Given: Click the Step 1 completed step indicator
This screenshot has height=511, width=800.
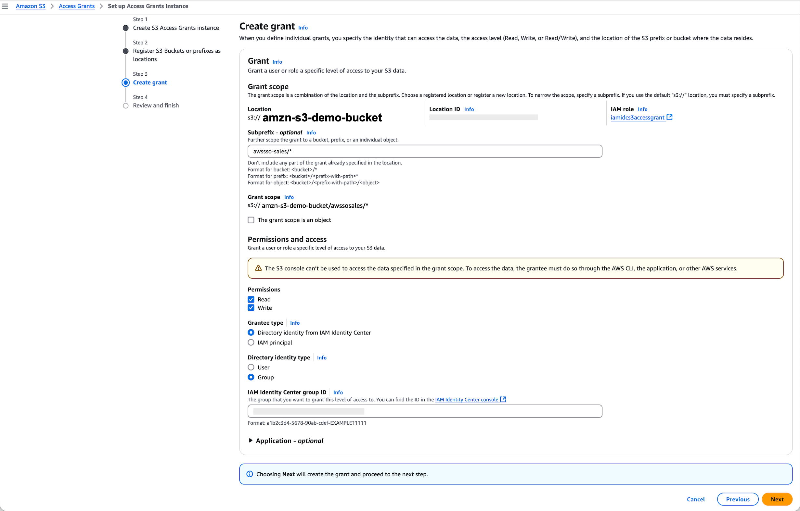Looking at the screenshot, I should coord(125,28).
